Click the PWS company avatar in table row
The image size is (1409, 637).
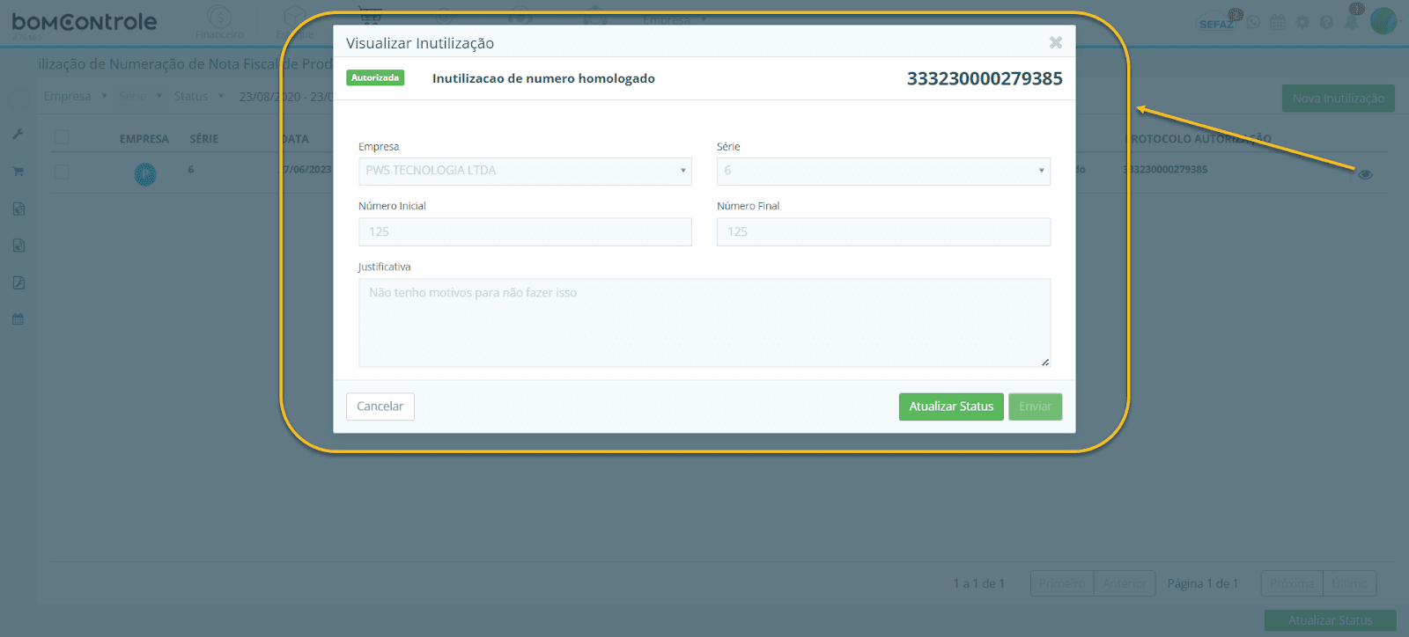click(x=145, y=174)
